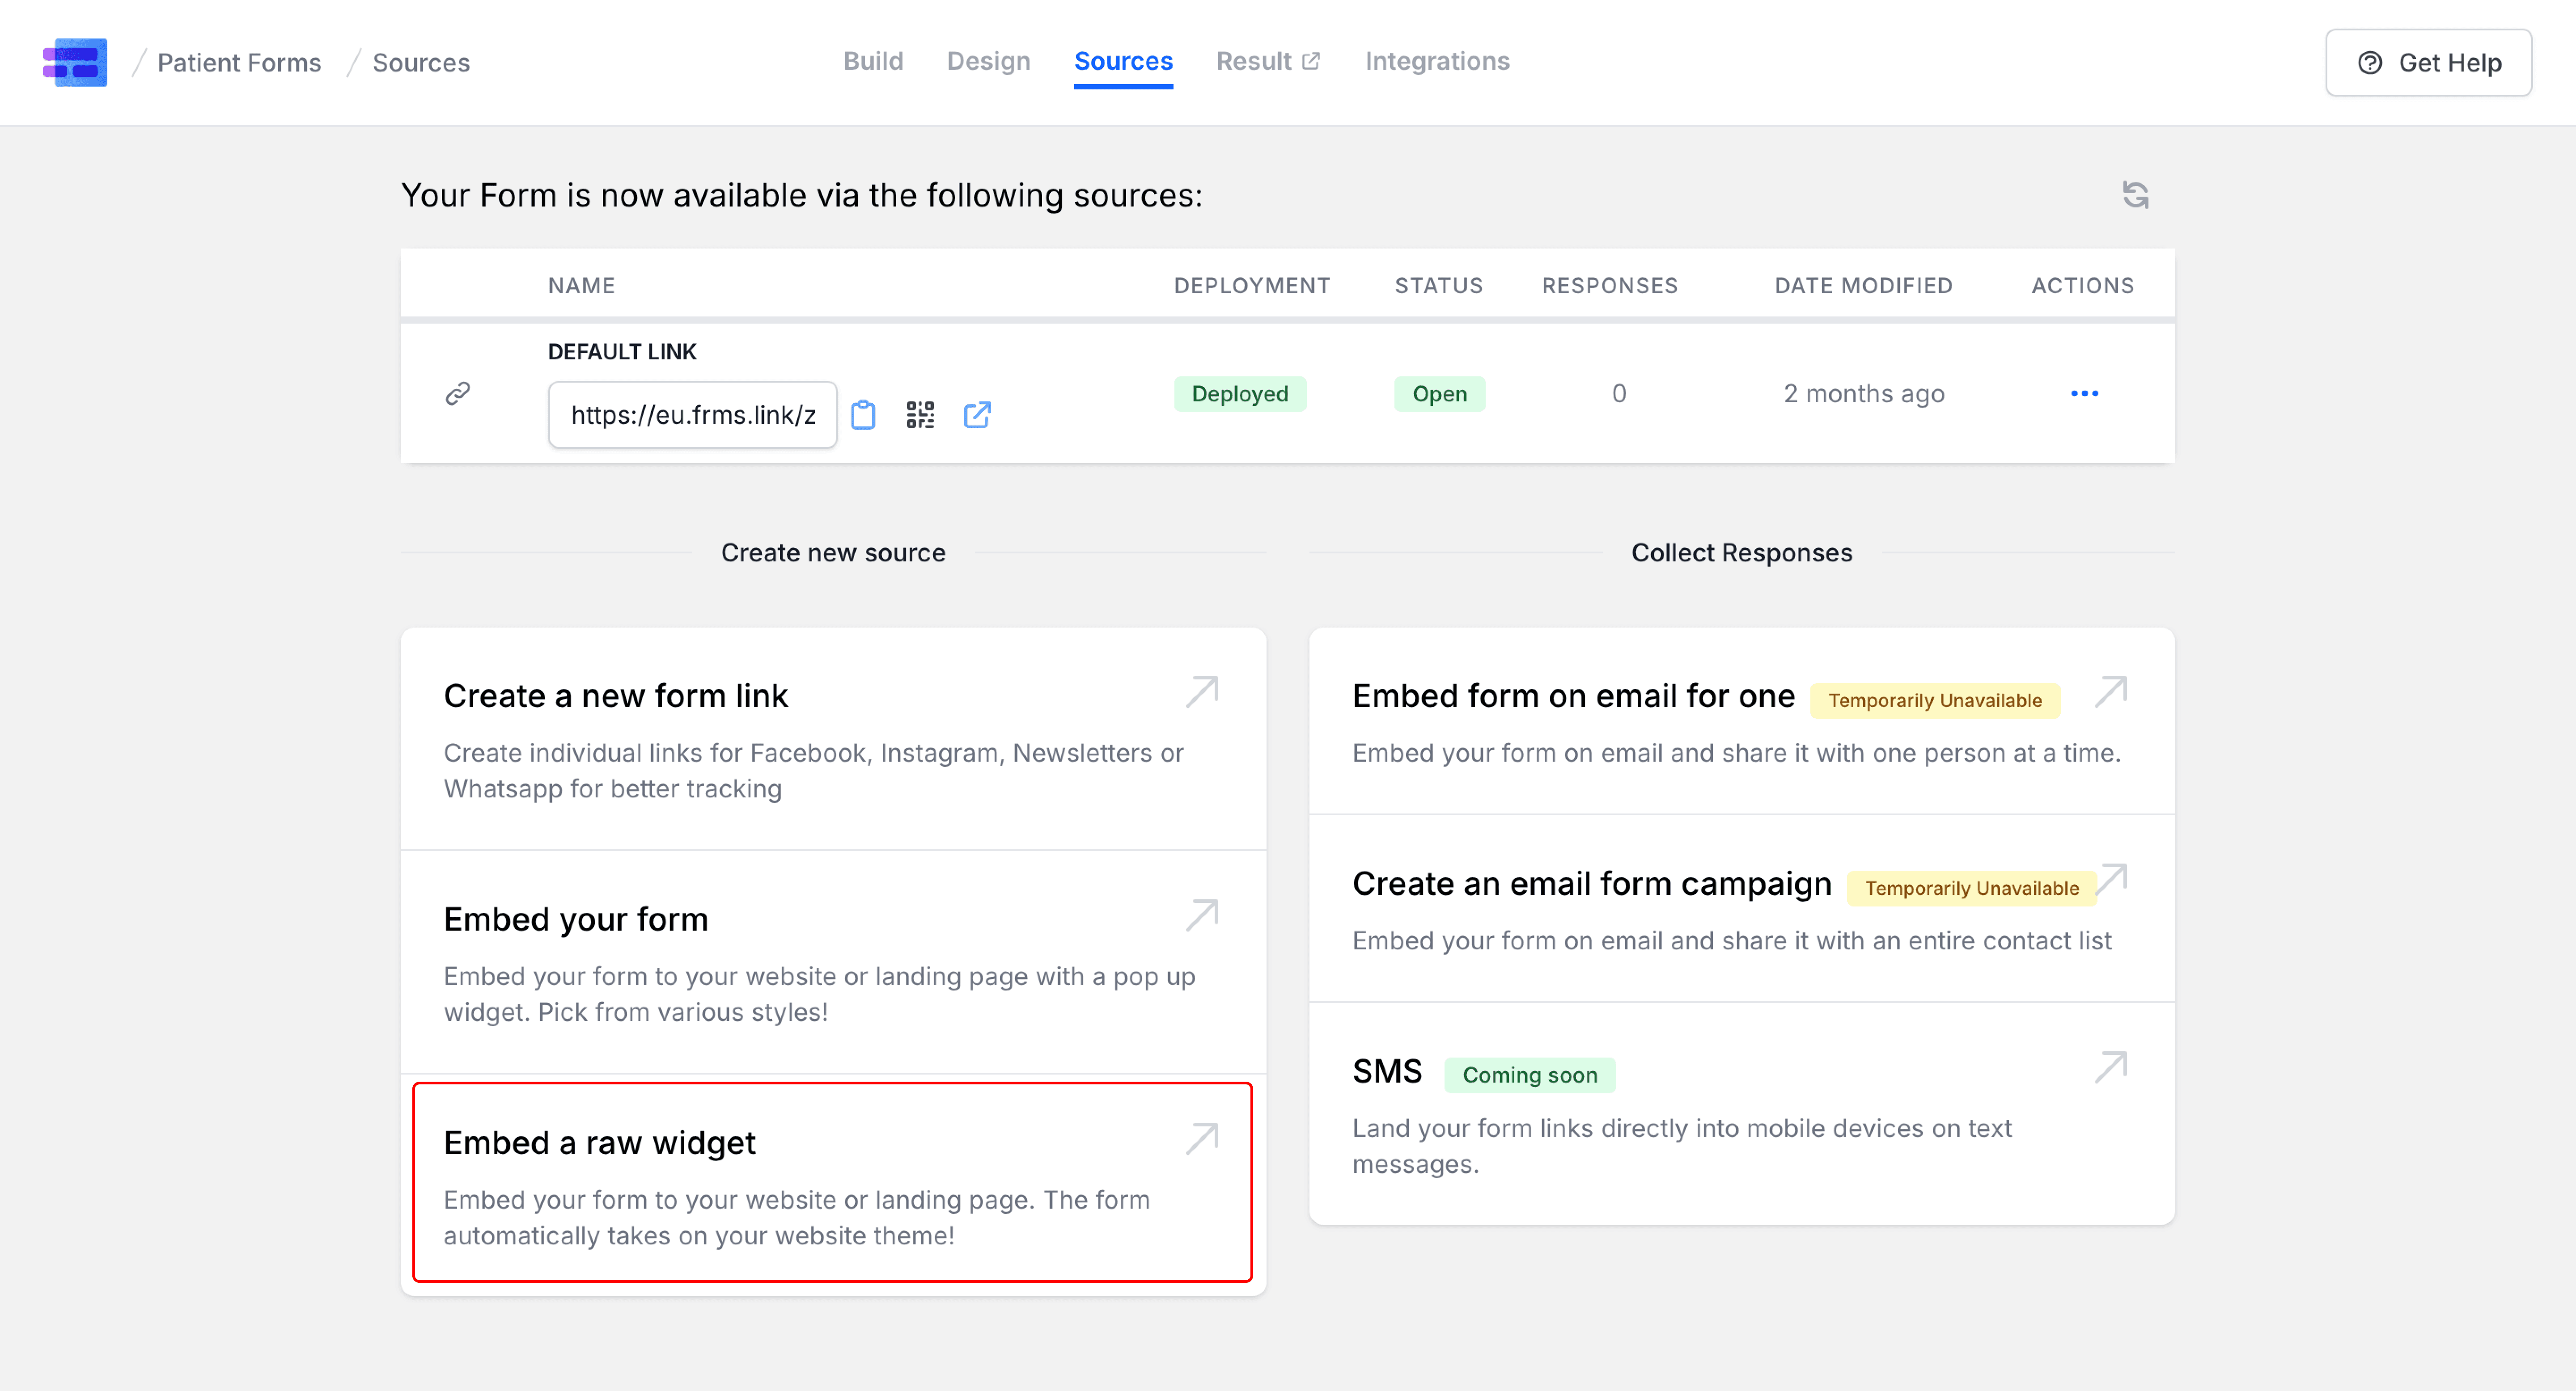
Task: Click arrow icon on Embed your form
Action: click(1202, 915)
